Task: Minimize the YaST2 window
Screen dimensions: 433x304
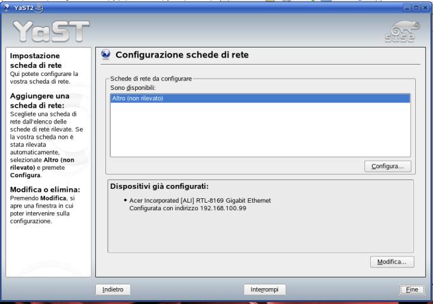Action: click(407, 8)
